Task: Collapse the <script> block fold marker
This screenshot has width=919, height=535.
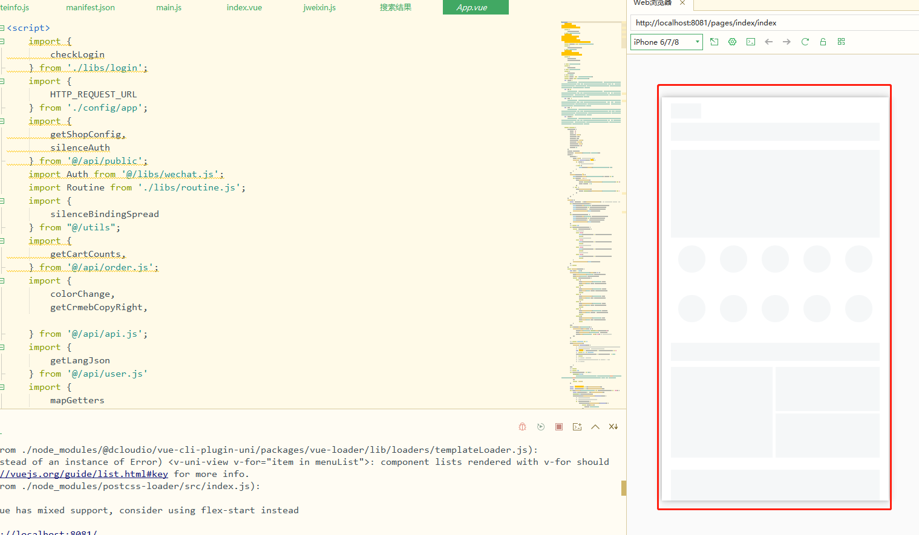Action: pos(2,28)
